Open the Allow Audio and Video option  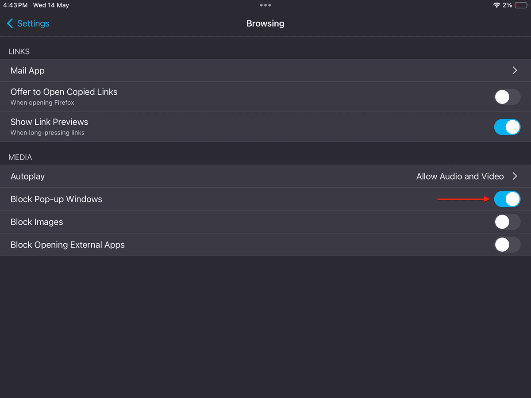tap(460, 176)
